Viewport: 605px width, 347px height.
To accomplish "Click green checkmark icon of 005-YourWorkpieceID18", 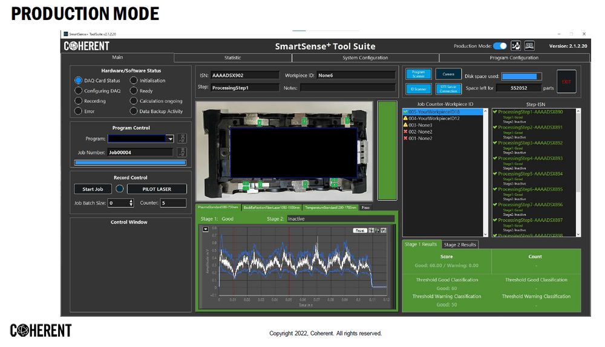I will (x=405, y=112).
